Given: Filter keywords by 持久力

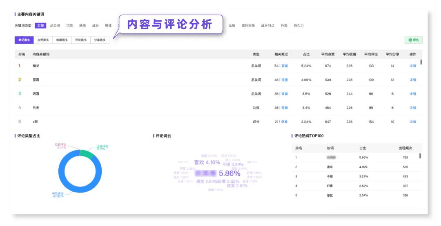Looking at the screenshot, I should click(298, 26).
